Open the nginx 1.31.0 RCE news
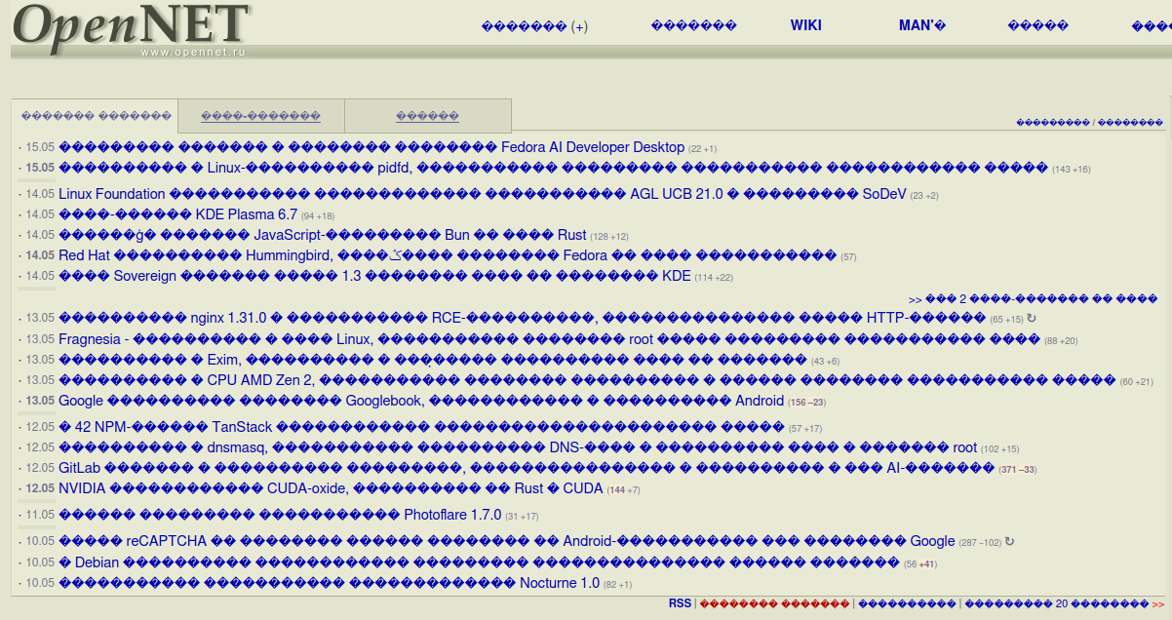The width and height of the screenshot is (1172, 620). coord(523,318)
